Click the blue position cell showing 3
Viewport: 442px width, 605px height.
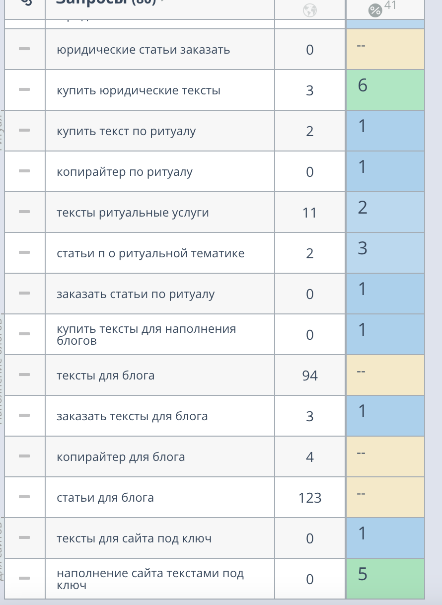click(x=385, y=253)
